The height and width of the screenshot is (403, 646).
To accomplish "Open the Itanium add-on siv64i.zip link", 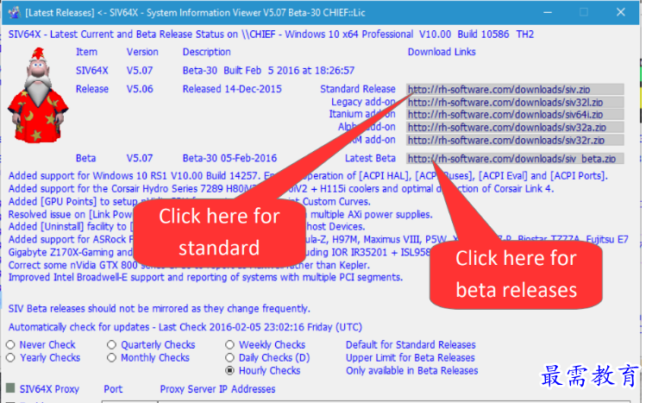I will 515,115.
